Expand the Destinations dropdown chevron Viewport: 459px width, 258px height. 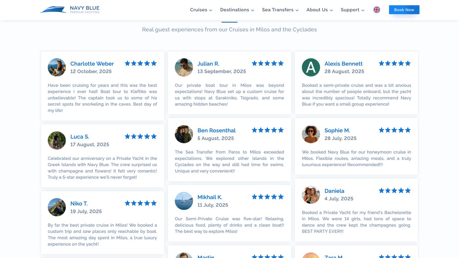point(252,10)
